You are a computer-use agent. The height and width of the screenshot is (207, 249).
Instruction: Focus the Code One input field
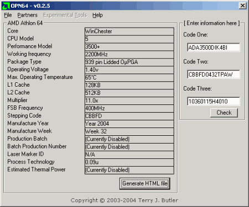point(214,47)
